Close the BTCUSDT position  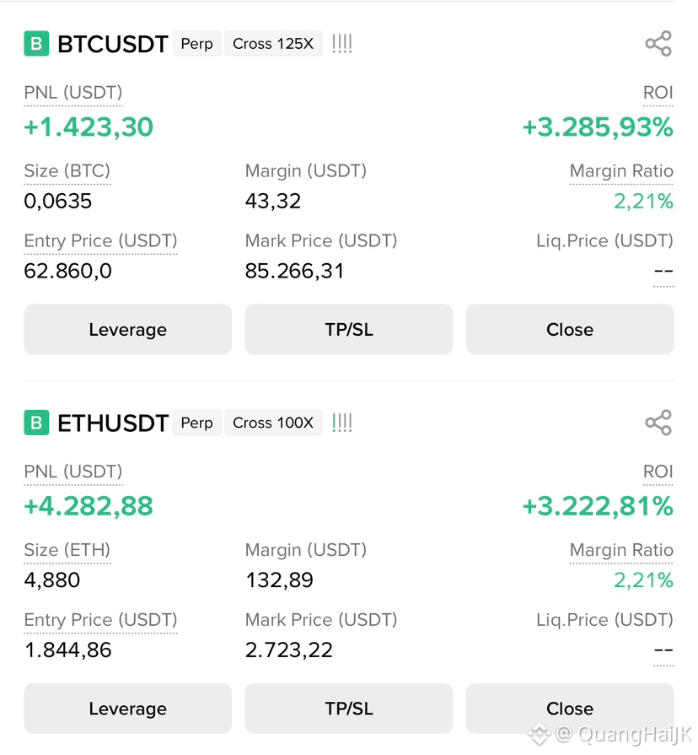click(x=570, y=329)
